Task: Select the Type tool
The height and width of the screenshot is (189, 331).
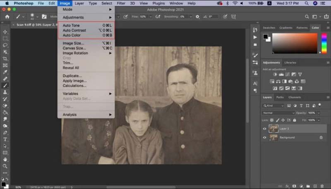Action: 5,139
